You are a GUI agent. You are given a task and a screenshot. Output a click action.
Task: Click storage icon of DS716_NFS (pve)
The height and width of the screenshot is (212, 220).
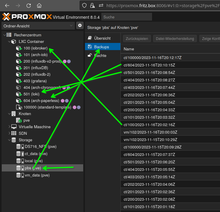(20, 147)
